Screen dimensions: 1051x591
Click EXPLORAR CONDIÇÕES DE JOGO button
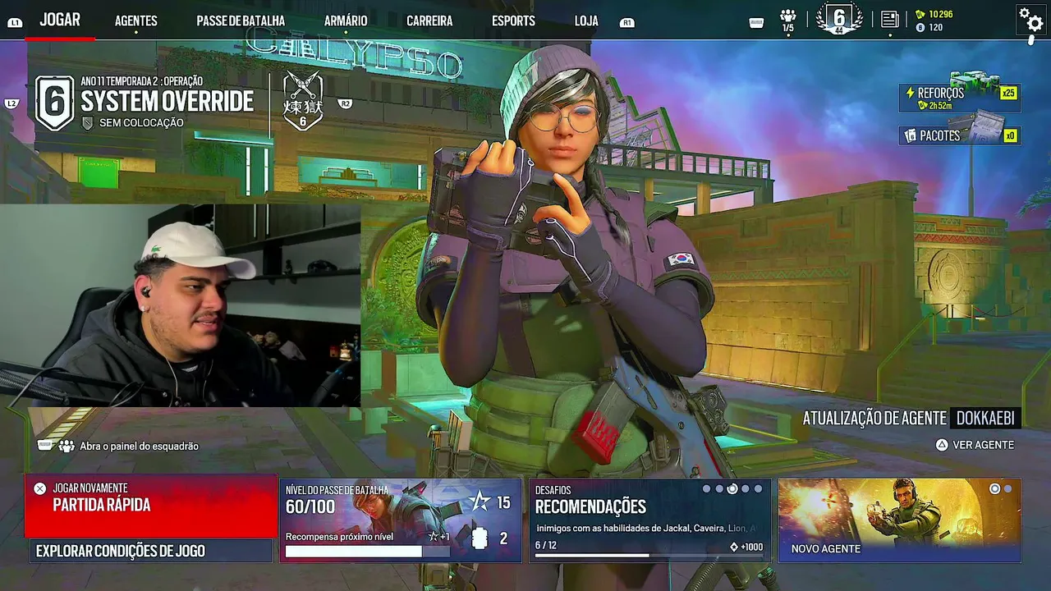[151, 552]
